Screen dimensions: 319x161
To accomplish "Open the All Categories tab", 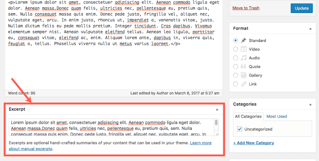I will pos(248,116).
